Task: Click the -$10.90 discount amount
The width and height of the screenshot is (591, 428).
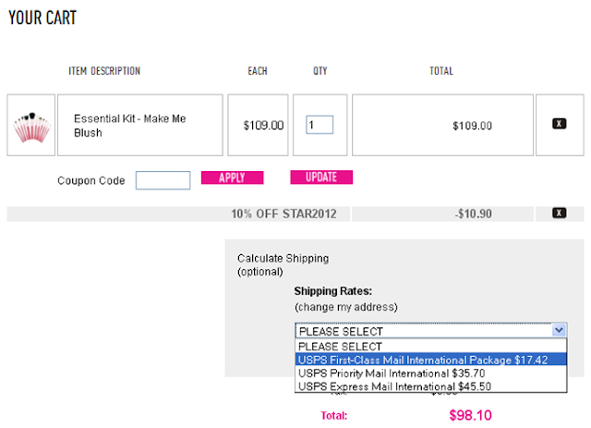Action: 473,214
